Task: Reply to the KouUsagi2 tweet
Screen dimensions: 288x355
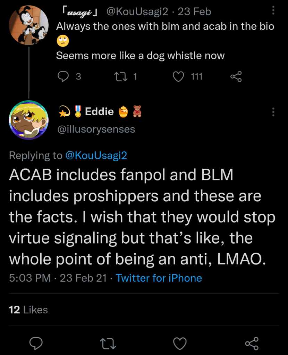Action: click(63, 76)
